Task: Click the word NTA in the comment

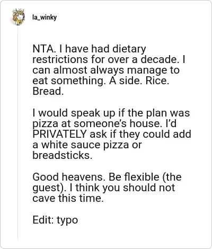Action: pos(43,49)
